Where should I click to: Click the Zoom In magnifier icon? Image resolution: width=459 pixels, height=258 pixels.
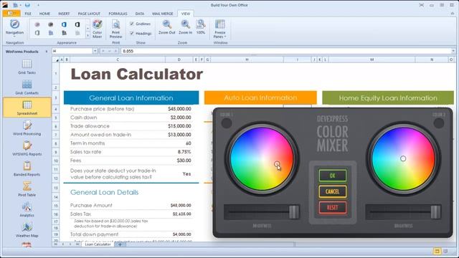(x=185, y=24)
